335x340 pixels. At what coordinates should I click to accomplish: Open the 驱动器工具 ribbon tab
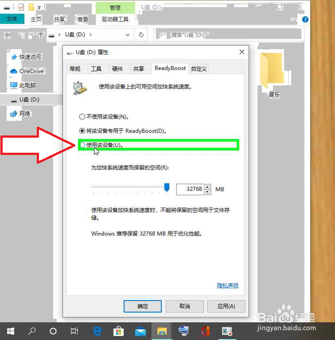pos(115,19)
